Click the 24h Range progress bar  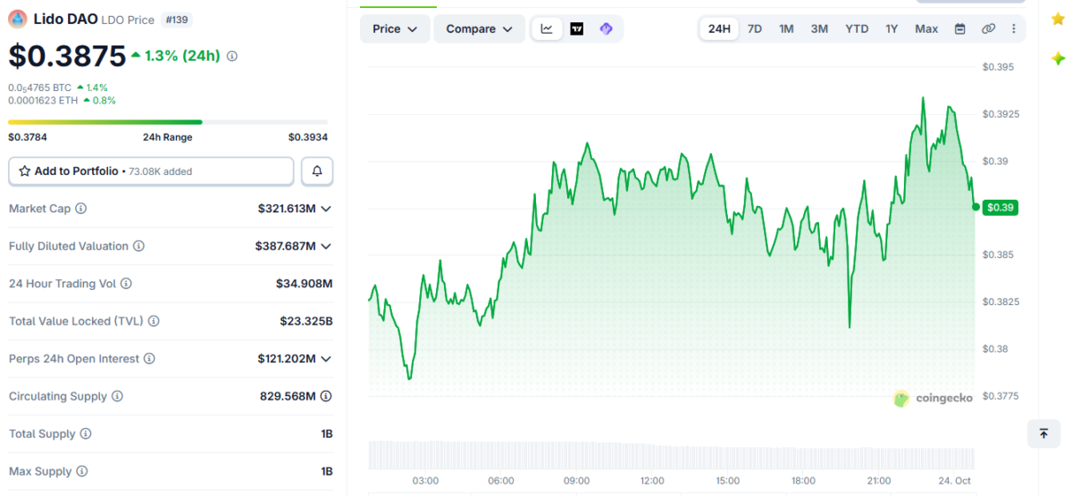coord(168,122)
